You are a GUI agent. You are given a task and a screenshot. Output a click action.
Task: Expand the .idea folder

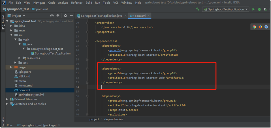[11, 26]
